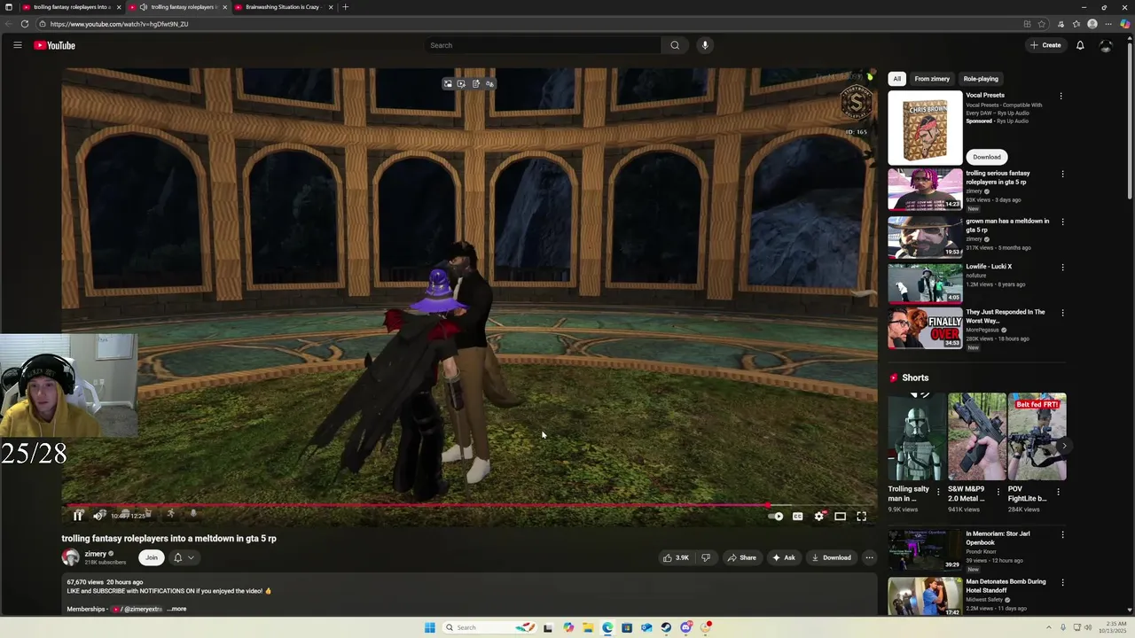1135x638 pixels.
Task: Open the YouTube account avatar menu
Action: coord(1106,45)
